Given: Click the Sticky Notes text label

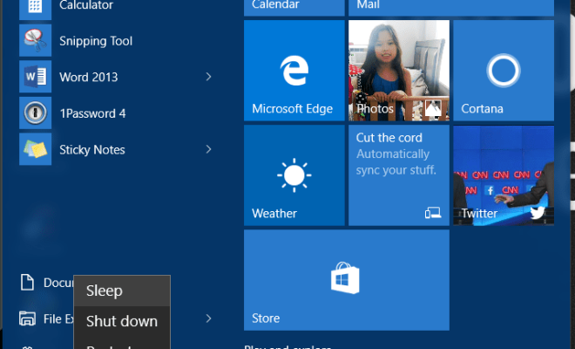Looking at the screenshot, I should [92, 150].
